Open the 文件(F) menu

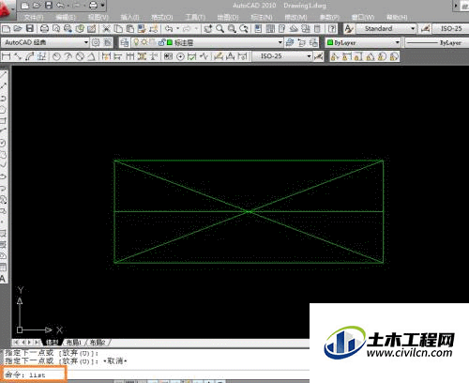tap(34, 17)
